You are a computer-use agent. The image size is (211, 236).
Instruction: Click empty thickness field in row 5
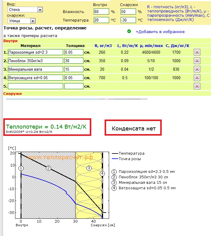[74, 86]
